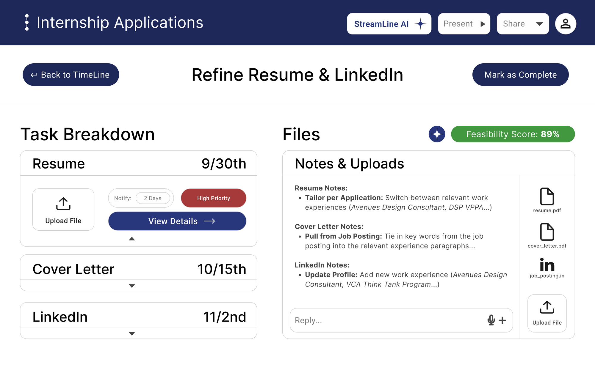Click the Resume card heading
The height and width of the screenshot is (384, 595).
(x=59, y=163)
